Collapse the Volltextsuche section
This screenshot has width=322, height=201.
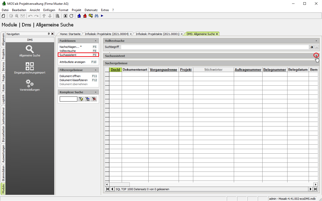(x=316, y=41)
